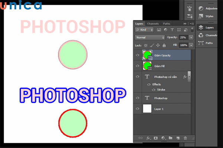Collapse panel with double-arrow icon
The image size is (223, 148).
[185, 24]
